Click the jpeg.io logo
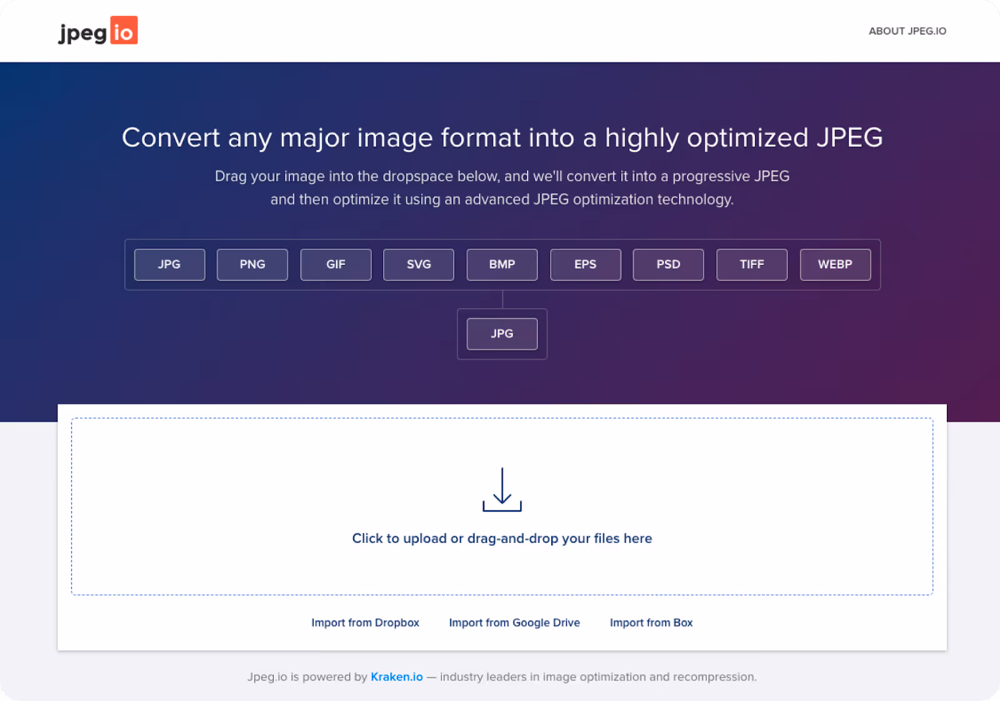 (98, 31)
